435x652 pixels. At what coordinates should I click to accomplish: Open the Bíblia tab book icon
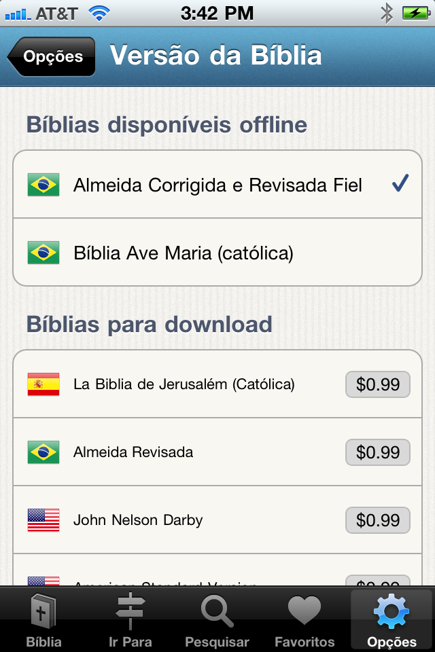(43, 611)
